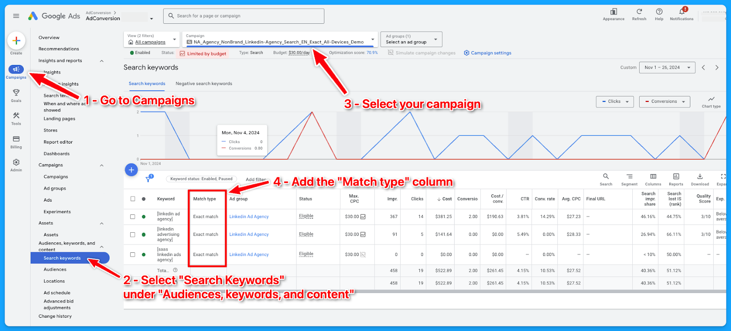Image resolution: width=731 pixels, height=331 pixels.
Task: Open the date range Nov 1 – 26 dropdown
Action: coord(667,68)
